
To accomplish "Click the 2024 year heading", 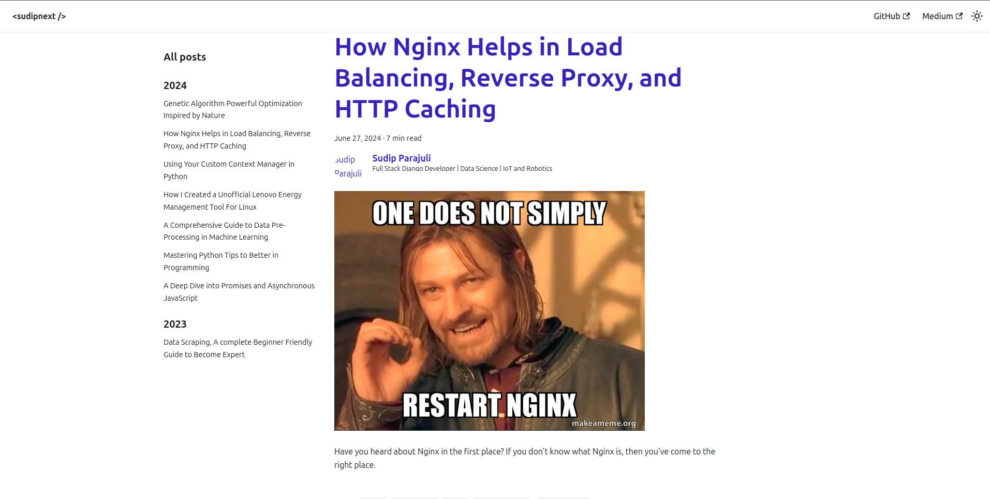I will pos(175,85).
